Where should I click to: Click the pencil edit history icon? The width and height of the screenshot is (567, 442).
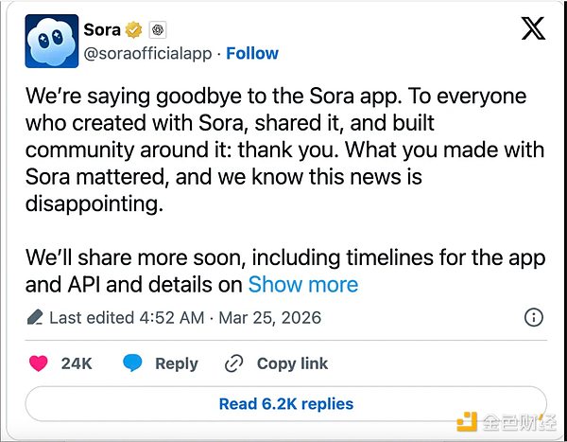point(35,317)
